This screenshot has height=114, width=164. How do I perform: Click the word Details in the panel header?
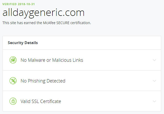31,43
